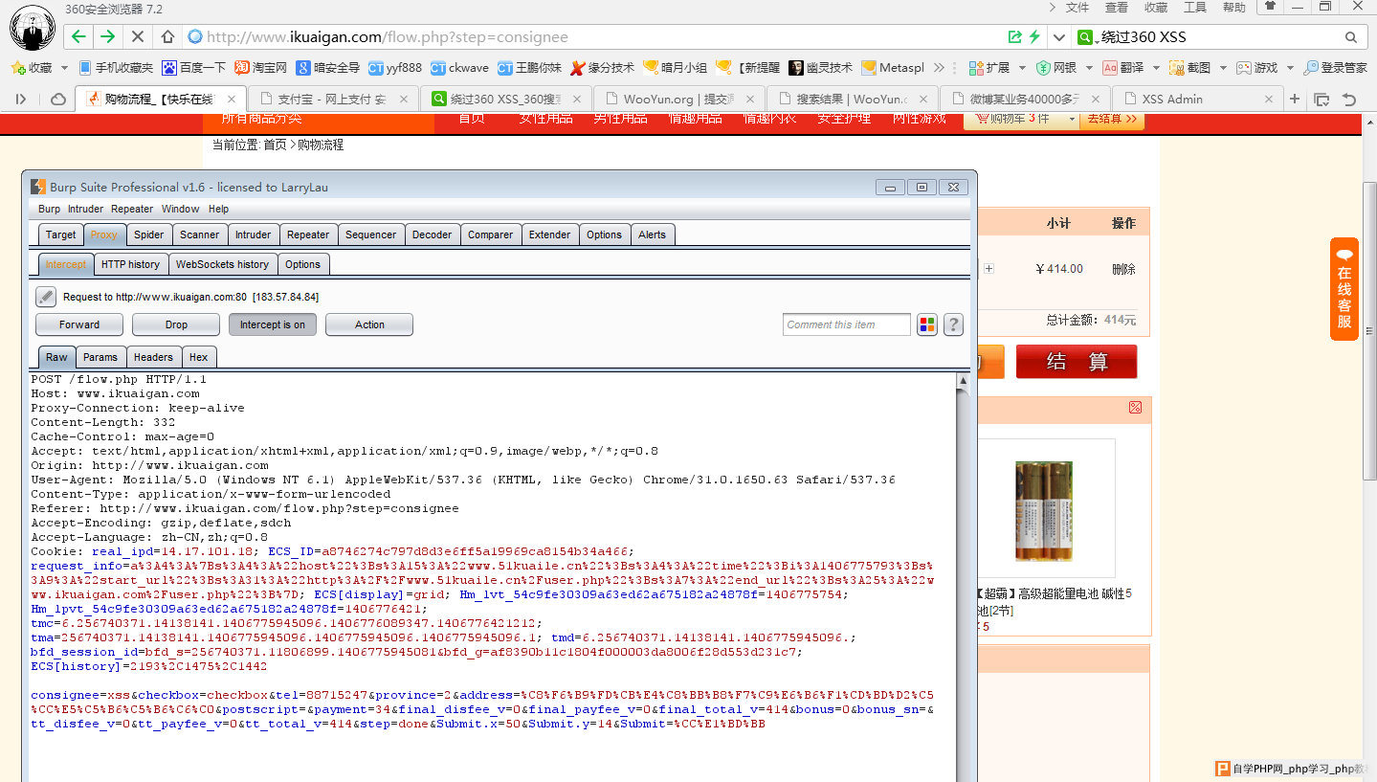Open the Window menu in Burp
Screen dimensions: 1377x782
coord(180,209)
